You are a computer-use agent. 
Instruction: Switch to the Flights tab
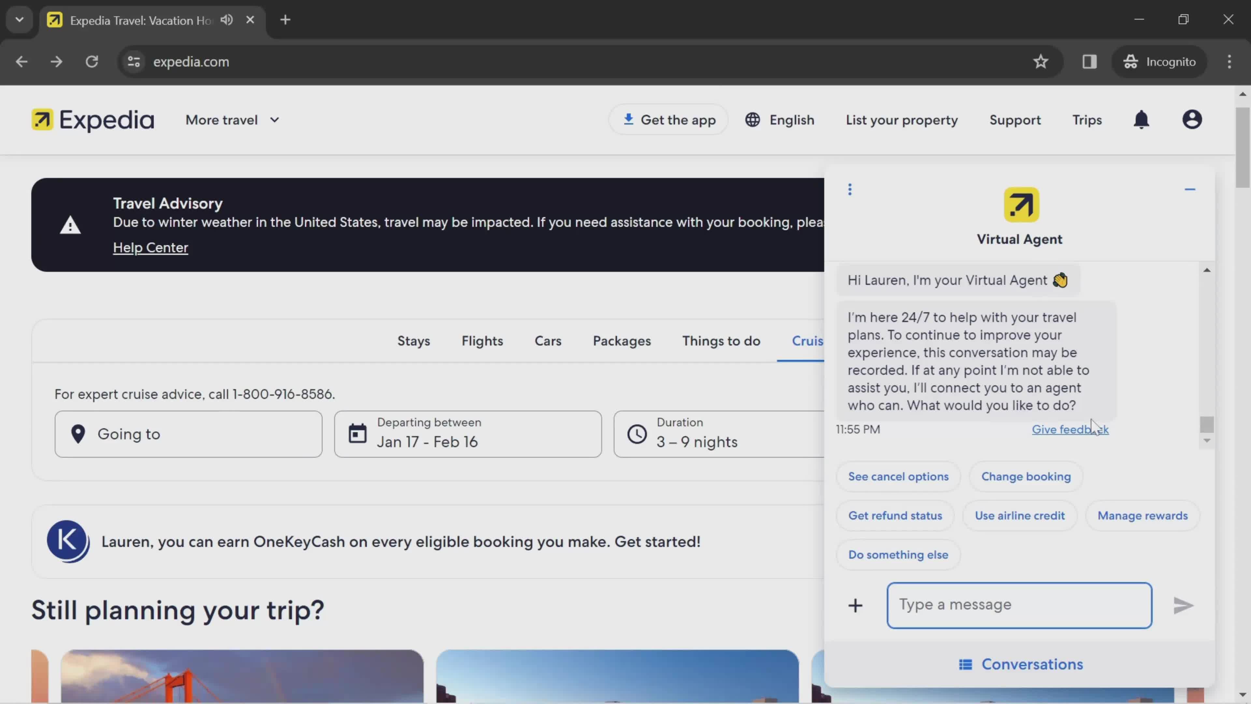(x=482, y=341)
